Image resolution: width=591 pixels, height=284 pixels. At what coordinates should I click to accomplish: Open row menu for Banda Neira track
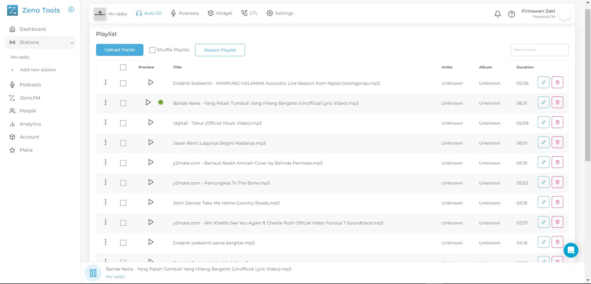106,102
